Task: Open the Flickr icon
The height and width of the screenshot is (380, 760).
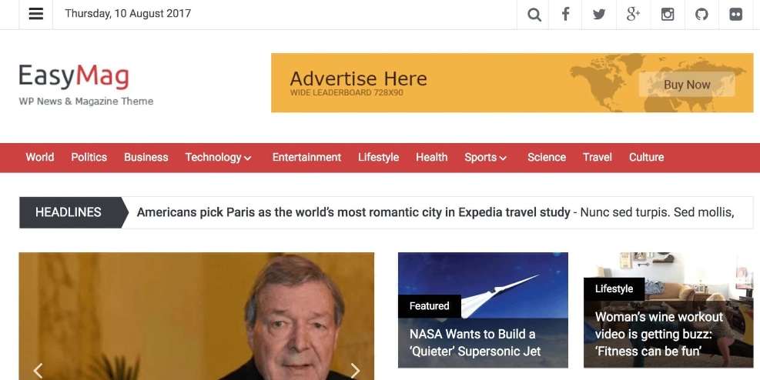Action: tap(736, 15)
